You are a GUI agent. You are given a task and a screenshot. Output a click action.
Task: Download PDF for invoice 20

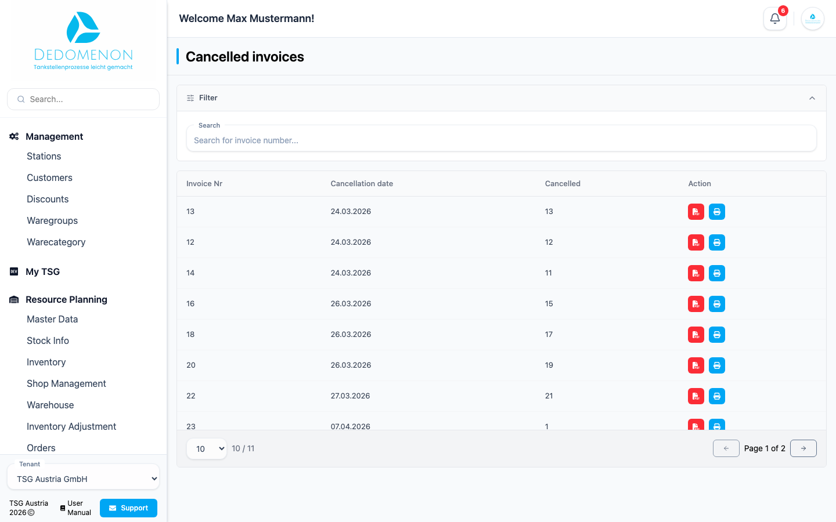pos(696,365)
